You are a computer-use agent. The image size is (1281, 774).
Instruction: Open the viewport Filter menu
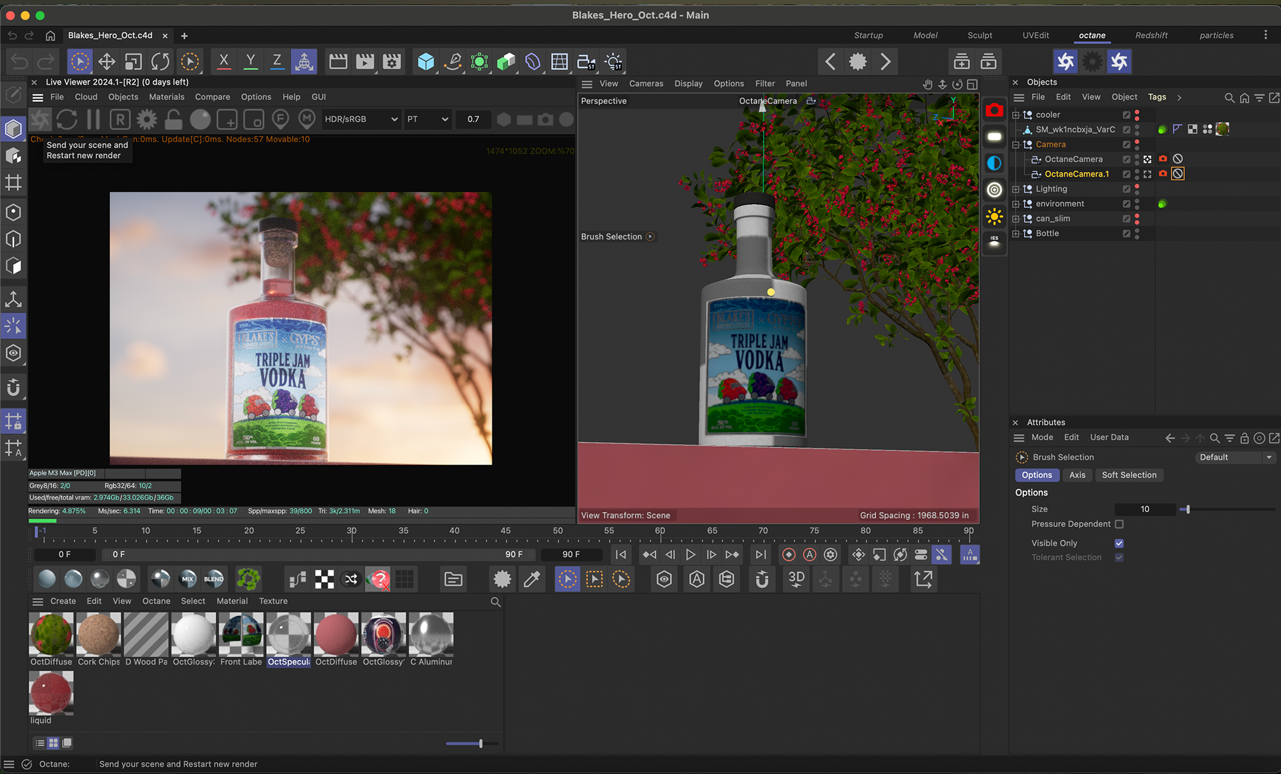pyautogui.click(x=765, y=83)
